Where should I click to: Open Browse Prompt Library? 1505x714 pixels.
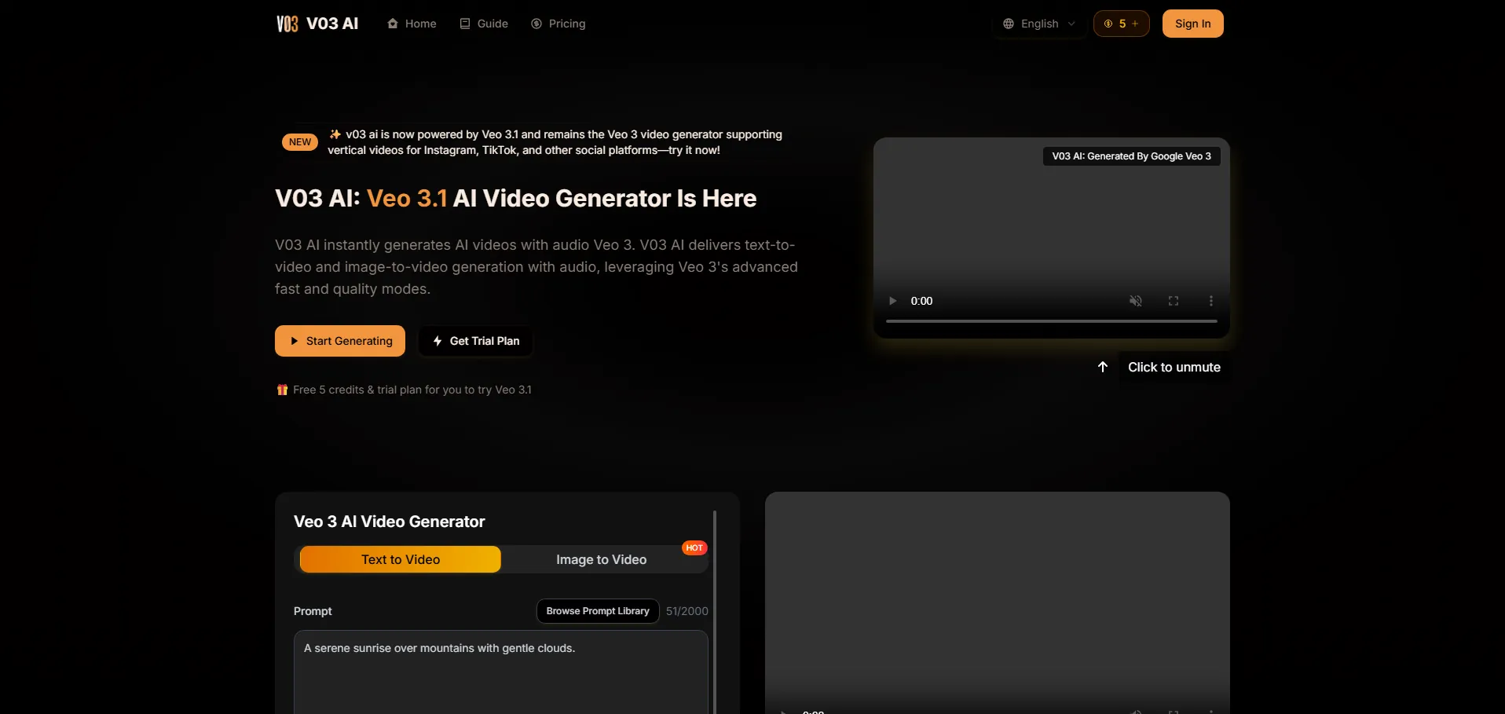pos(598,611)
